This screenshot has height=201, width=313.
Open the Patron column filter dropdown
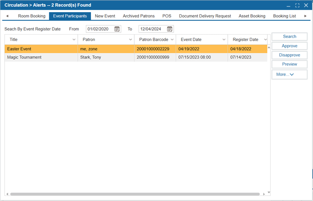pos(130,40)
